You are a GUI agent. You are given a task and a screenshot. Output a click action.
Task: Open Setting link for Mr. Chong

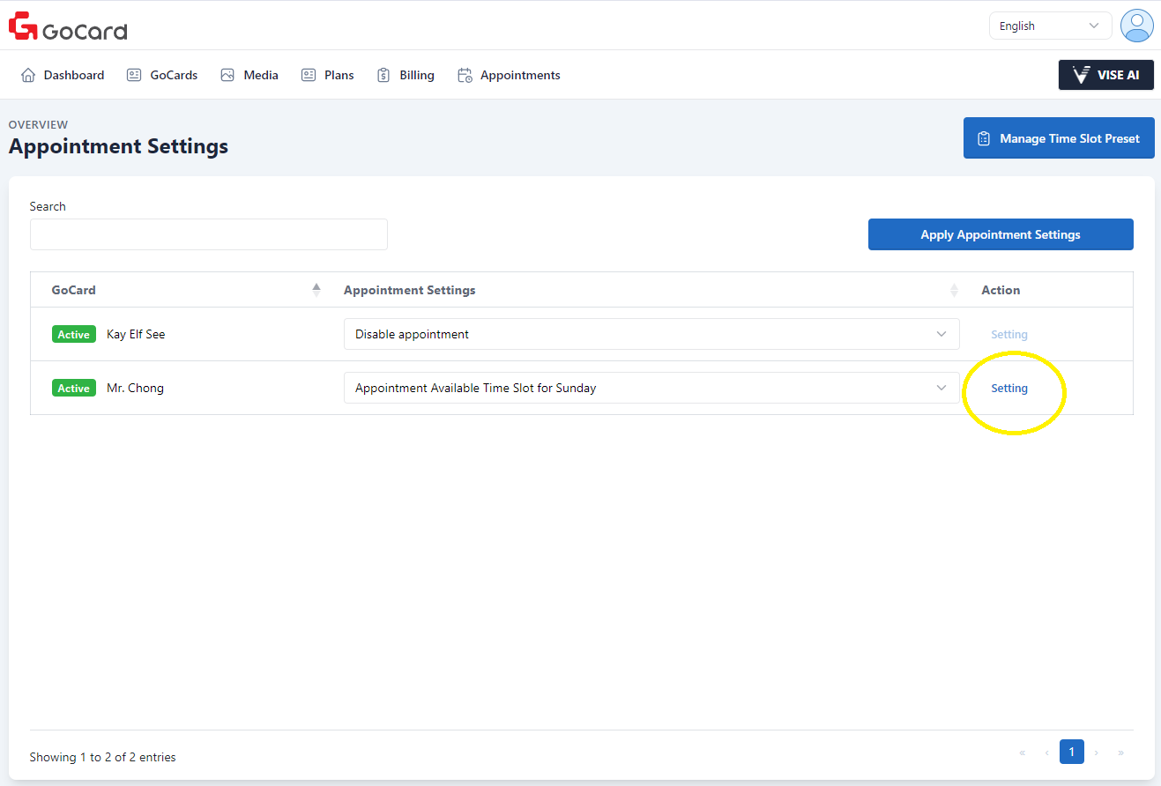(1009, 388)
